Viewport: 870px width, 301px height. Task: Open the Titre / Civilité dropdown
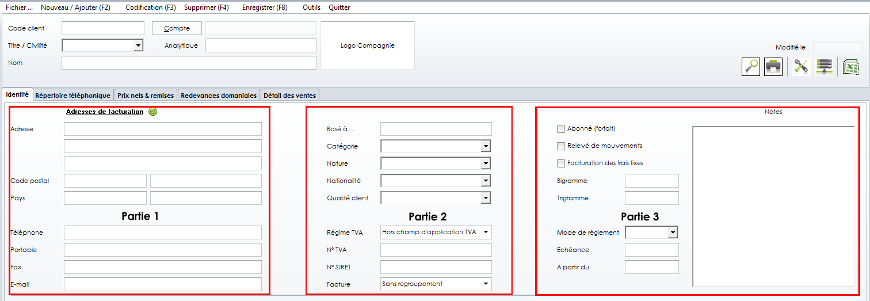click(x=138, y=45)
